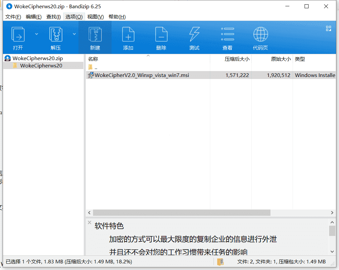Open the 文件(F) menu
The width and height of the screenshot is (339, 270).
coord(13,17)
